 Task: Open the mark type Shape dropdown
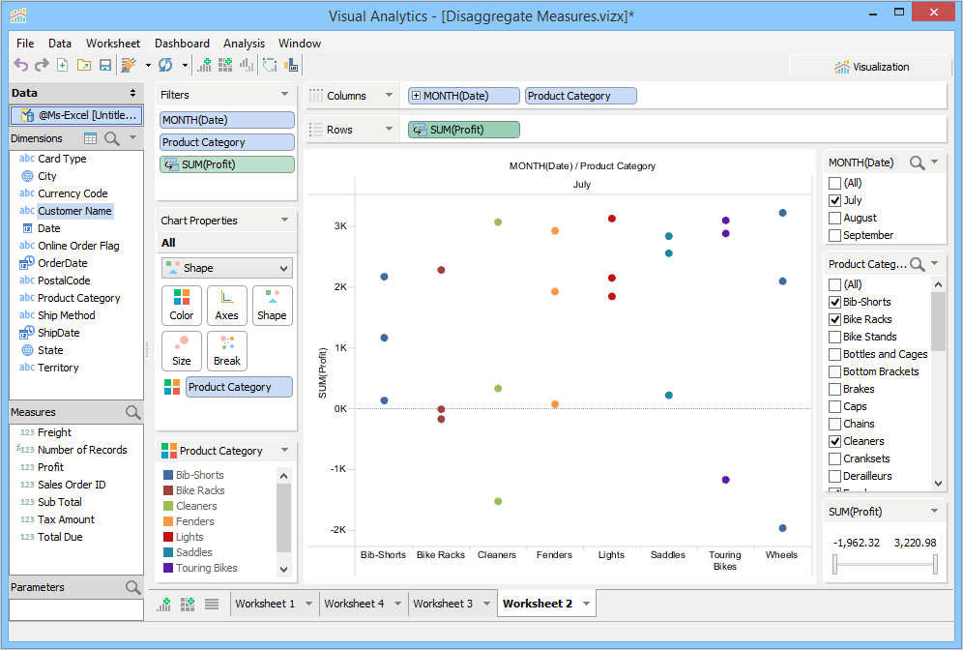(x=227, y=268)
